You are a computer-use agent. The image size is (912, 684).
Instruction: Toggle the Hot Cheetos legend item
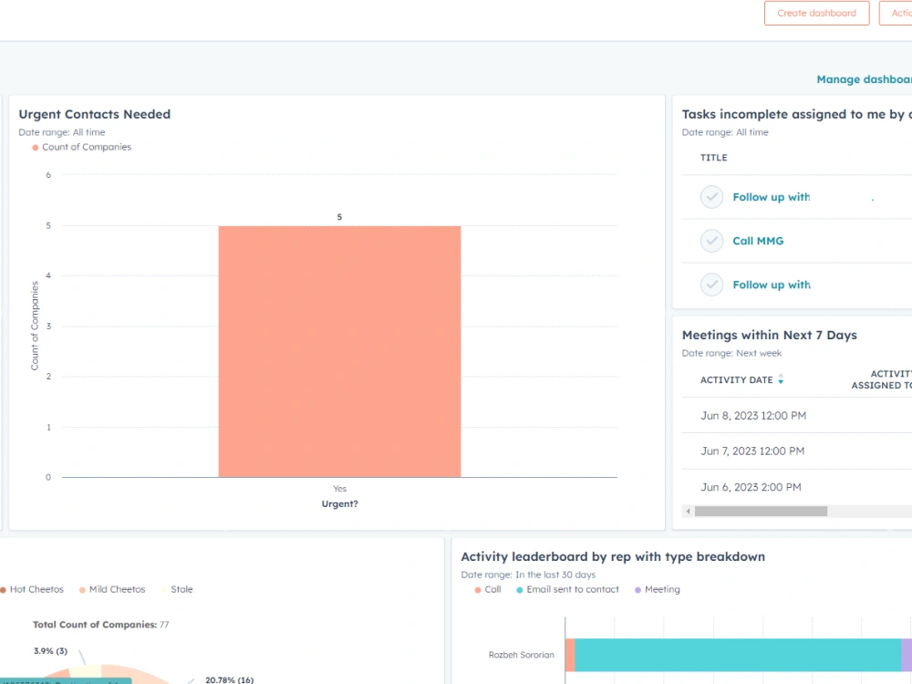31,589
